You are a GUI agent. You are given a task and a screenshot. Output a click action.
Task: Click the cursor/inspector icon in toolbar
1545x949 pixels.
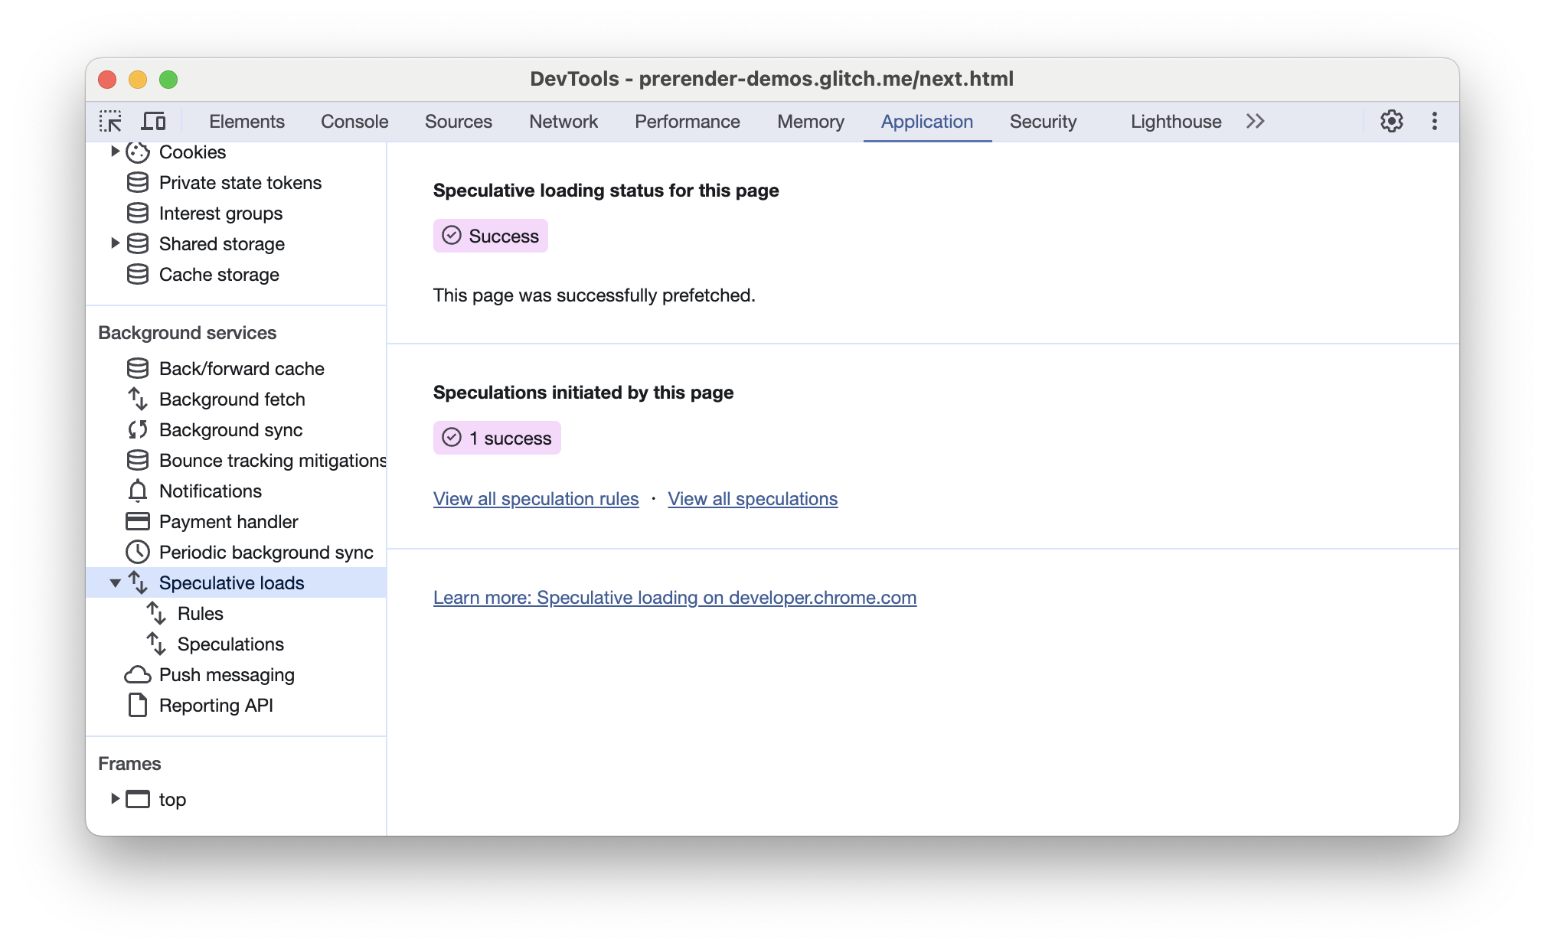110,122
